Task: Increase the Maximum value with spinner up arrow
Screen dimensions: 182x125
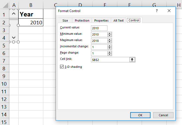Action: pyautogui.click(x=109, y=39)
